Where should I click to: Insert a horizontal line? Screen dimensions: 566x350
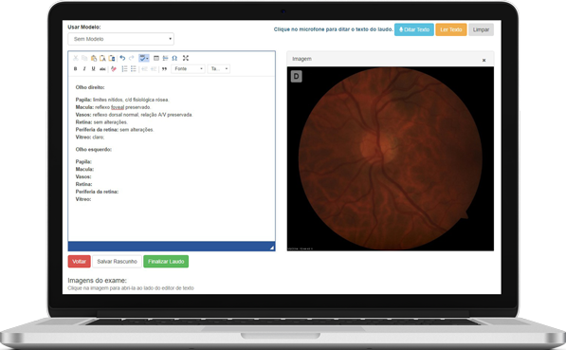coord(165,58)
